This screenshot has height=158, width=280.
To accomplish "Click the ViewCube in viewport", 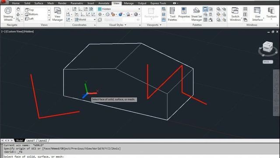I will point(268,47).
